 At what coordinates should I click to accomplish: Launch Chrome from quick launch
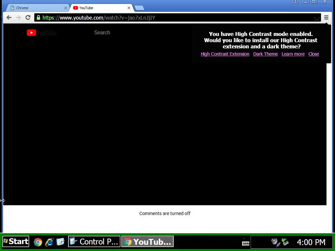38,242
